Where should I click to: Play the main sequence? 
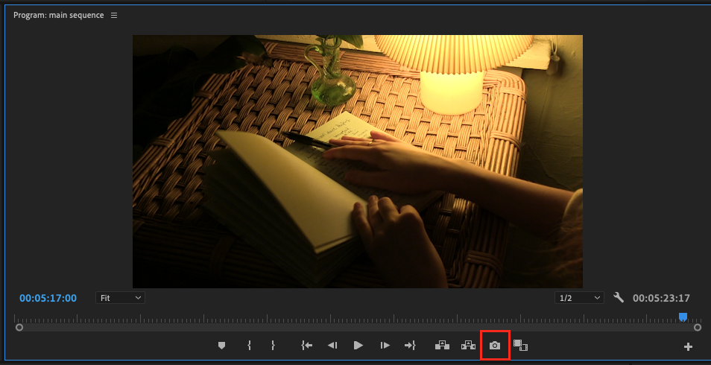(358, 346)
